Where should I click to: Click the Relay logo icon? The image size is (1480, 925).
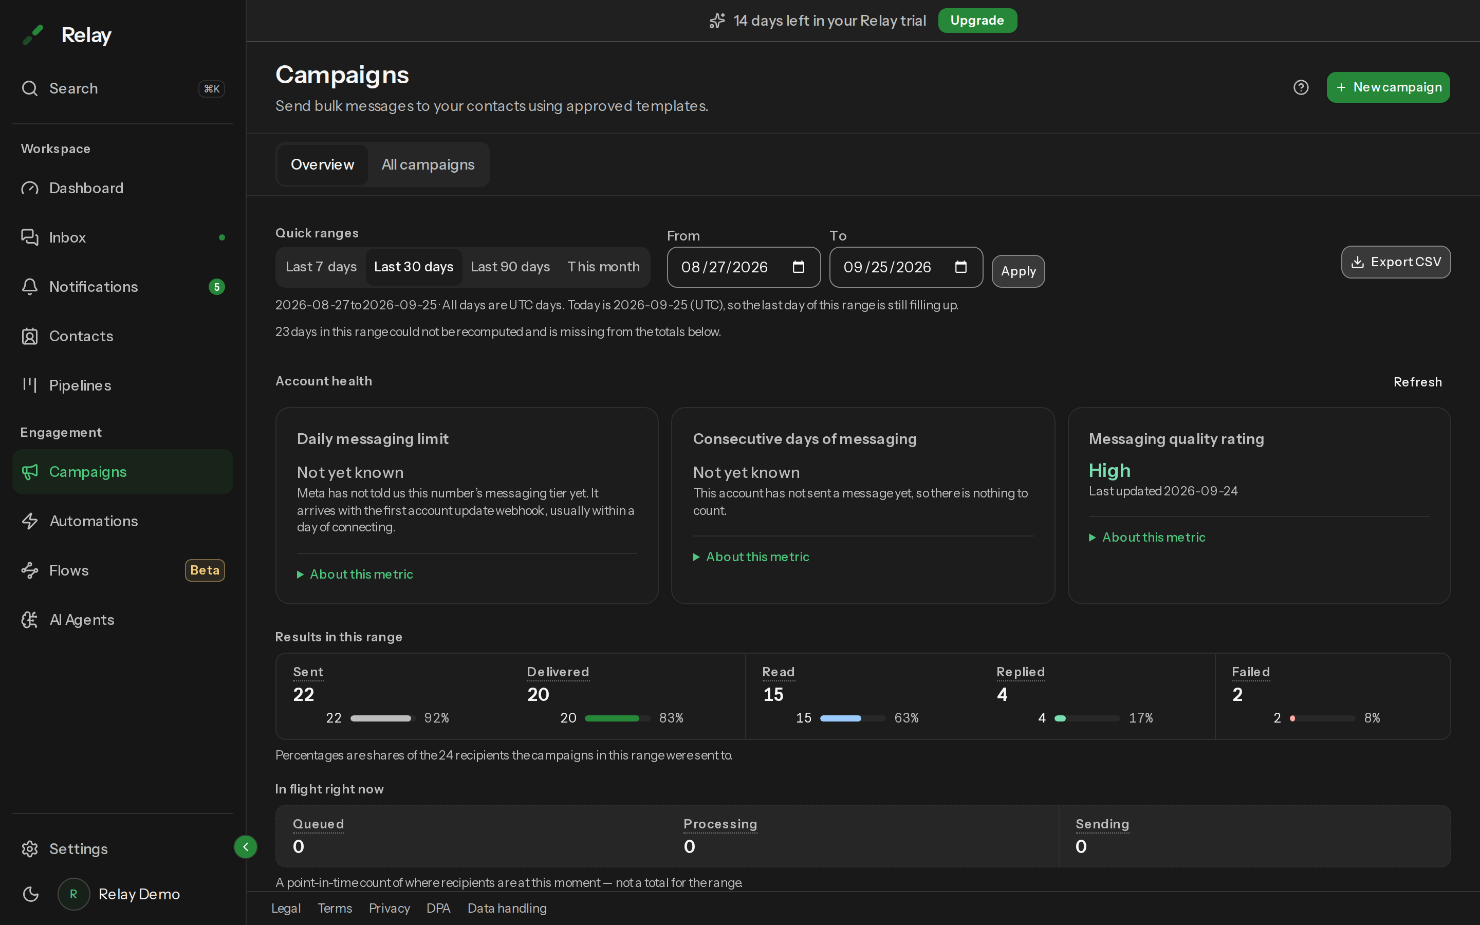pyautogui.click(x=33, y=35)
